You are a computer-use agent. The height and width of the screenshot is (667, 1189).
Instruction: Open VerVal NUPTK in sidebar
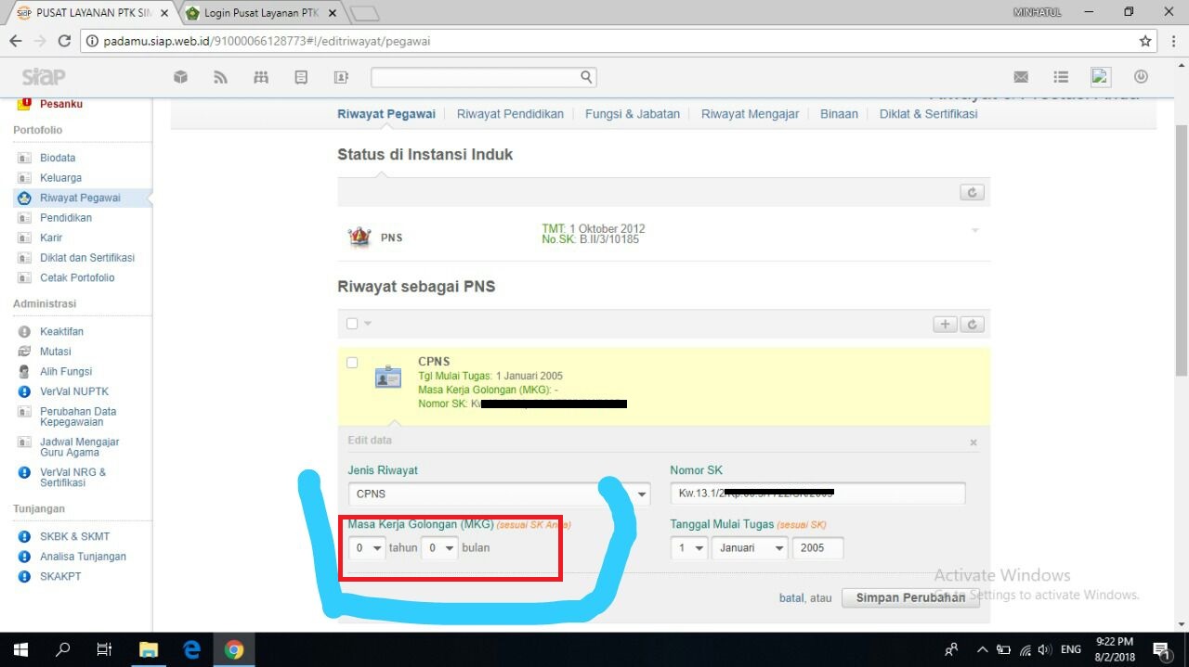74,391
